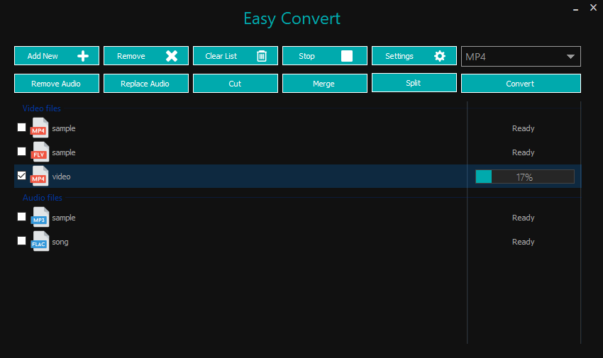Click the plus icon on Add New
Viewport: 603px width, 358px height.
coord(83,56)
